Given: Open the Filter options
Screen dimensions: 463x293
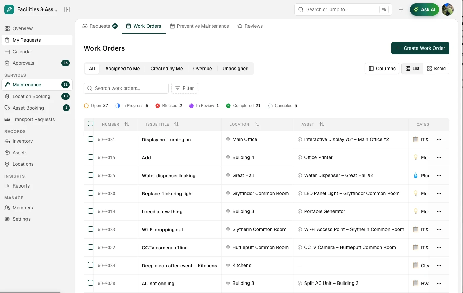Looking at the screenshot, I should [185, 88].
